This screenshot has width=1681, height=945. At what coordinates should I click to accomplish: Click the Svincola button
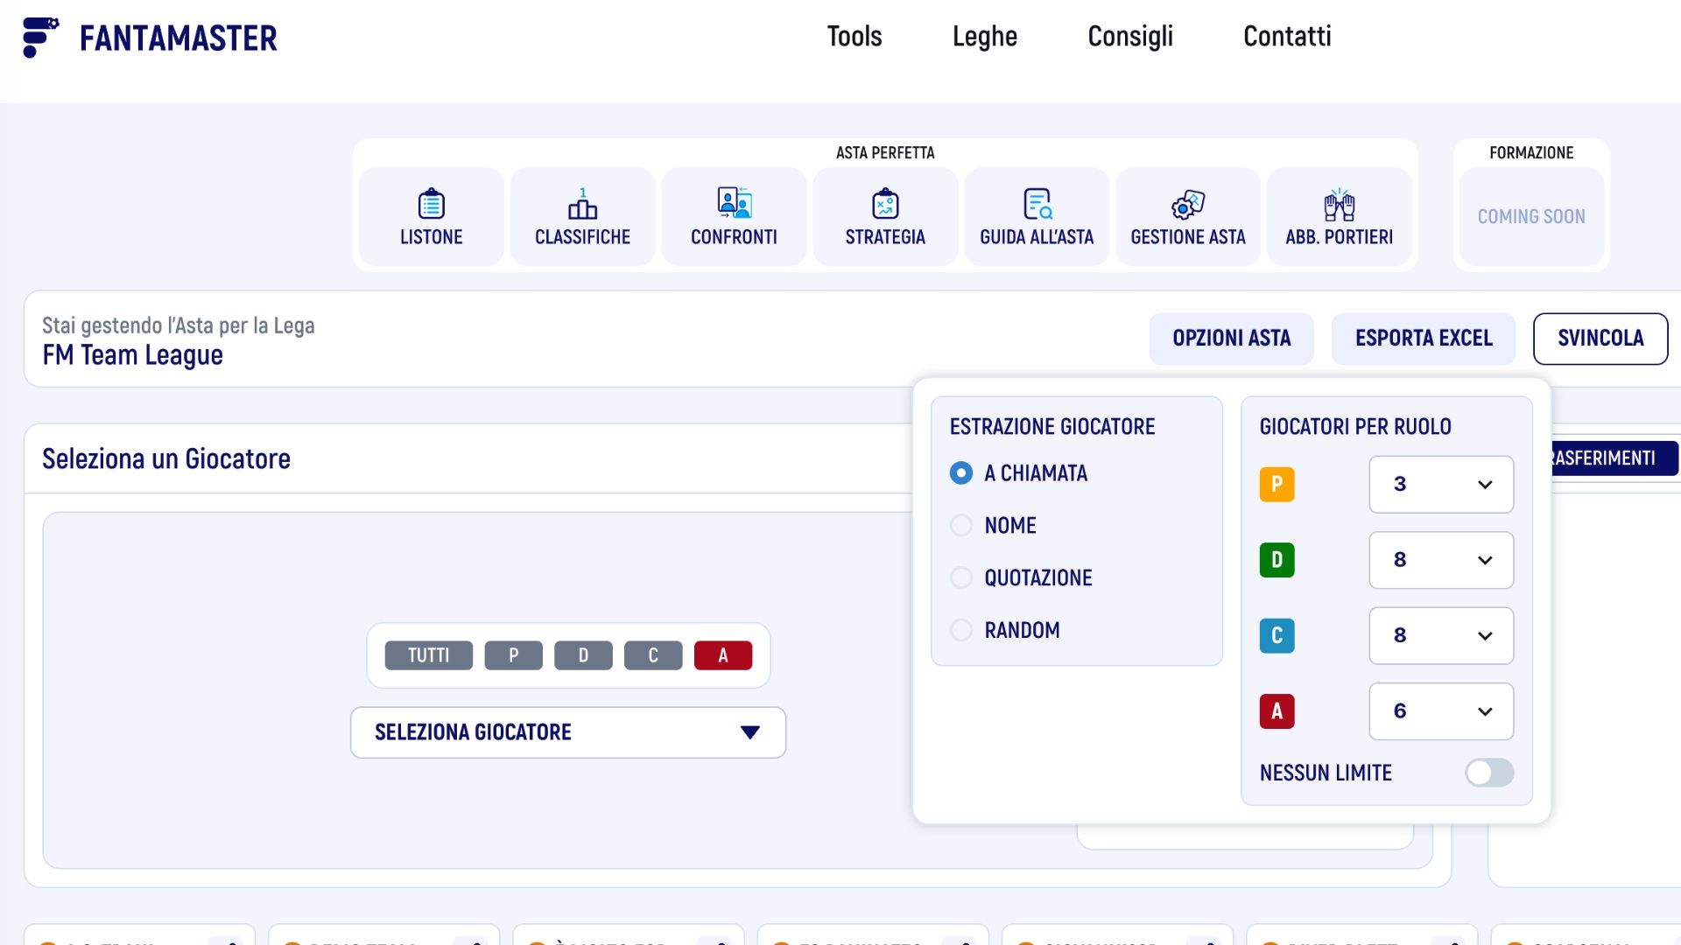1600,339
